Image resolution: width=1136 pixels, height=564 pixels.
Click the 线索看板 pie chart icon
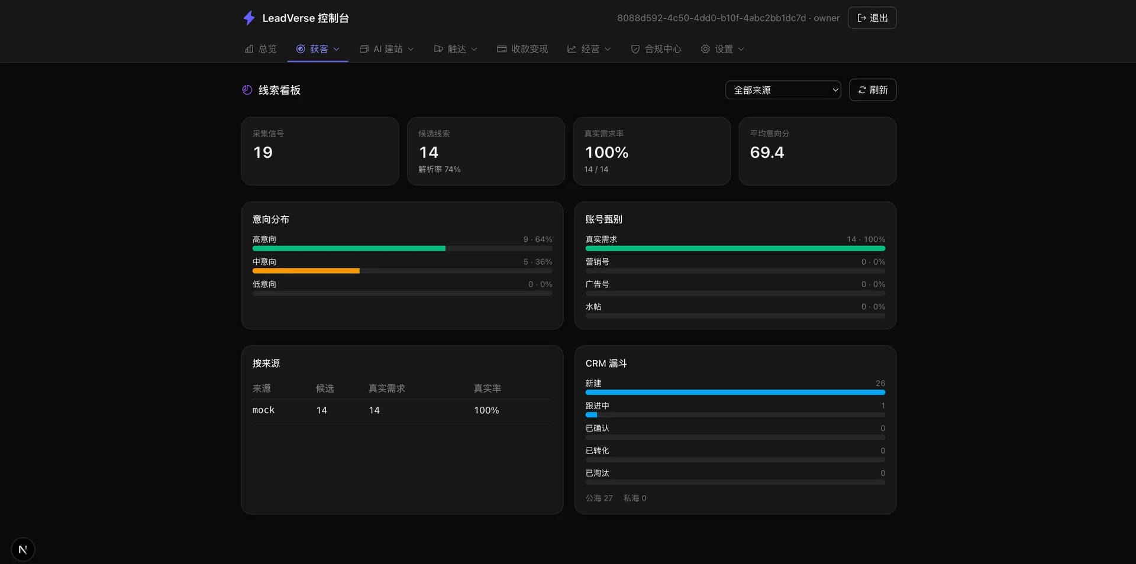point(247,90)
